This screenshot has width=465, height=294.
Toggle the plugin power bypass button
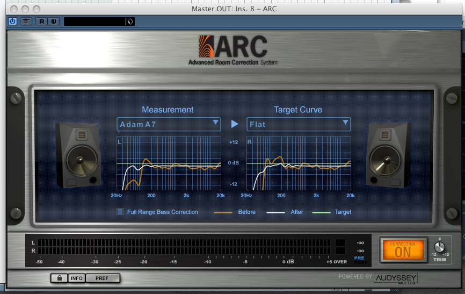(12, 21)
